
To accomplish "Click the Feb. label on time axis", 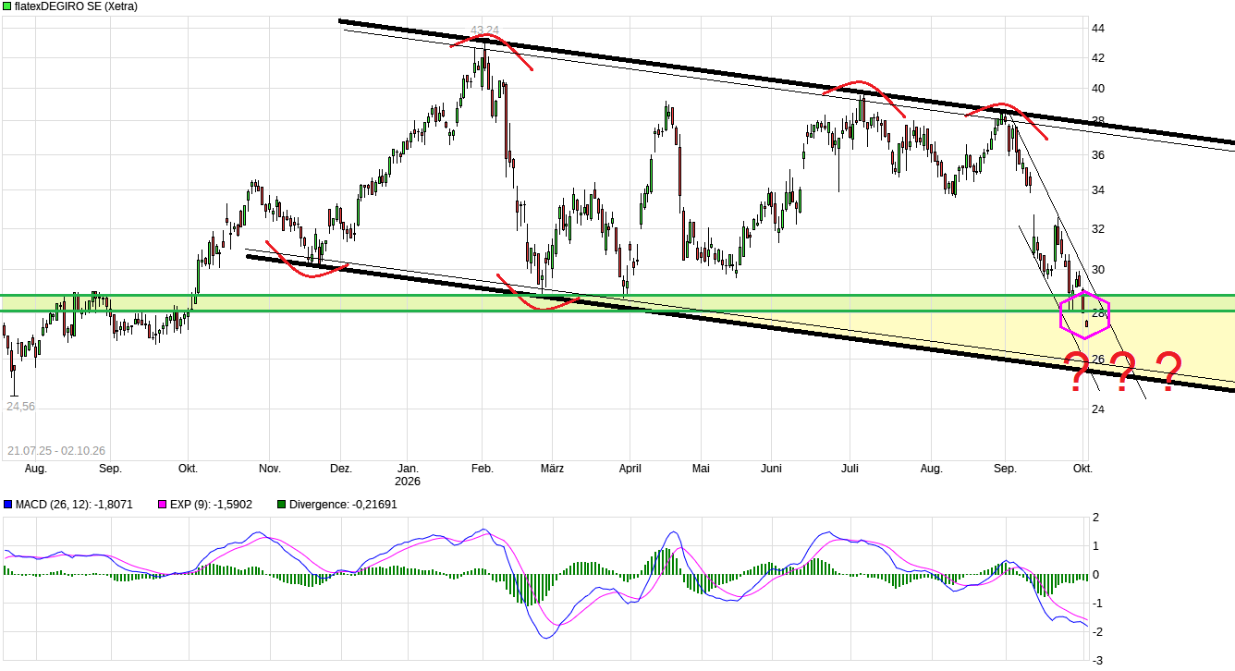I will click(x=483, y=469).
